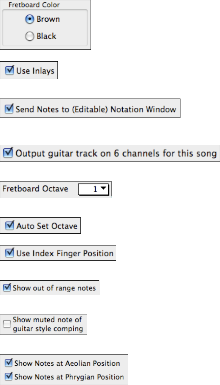Click the "Black" label text
The width and height of the screenshot is (220, 385).
46,37
